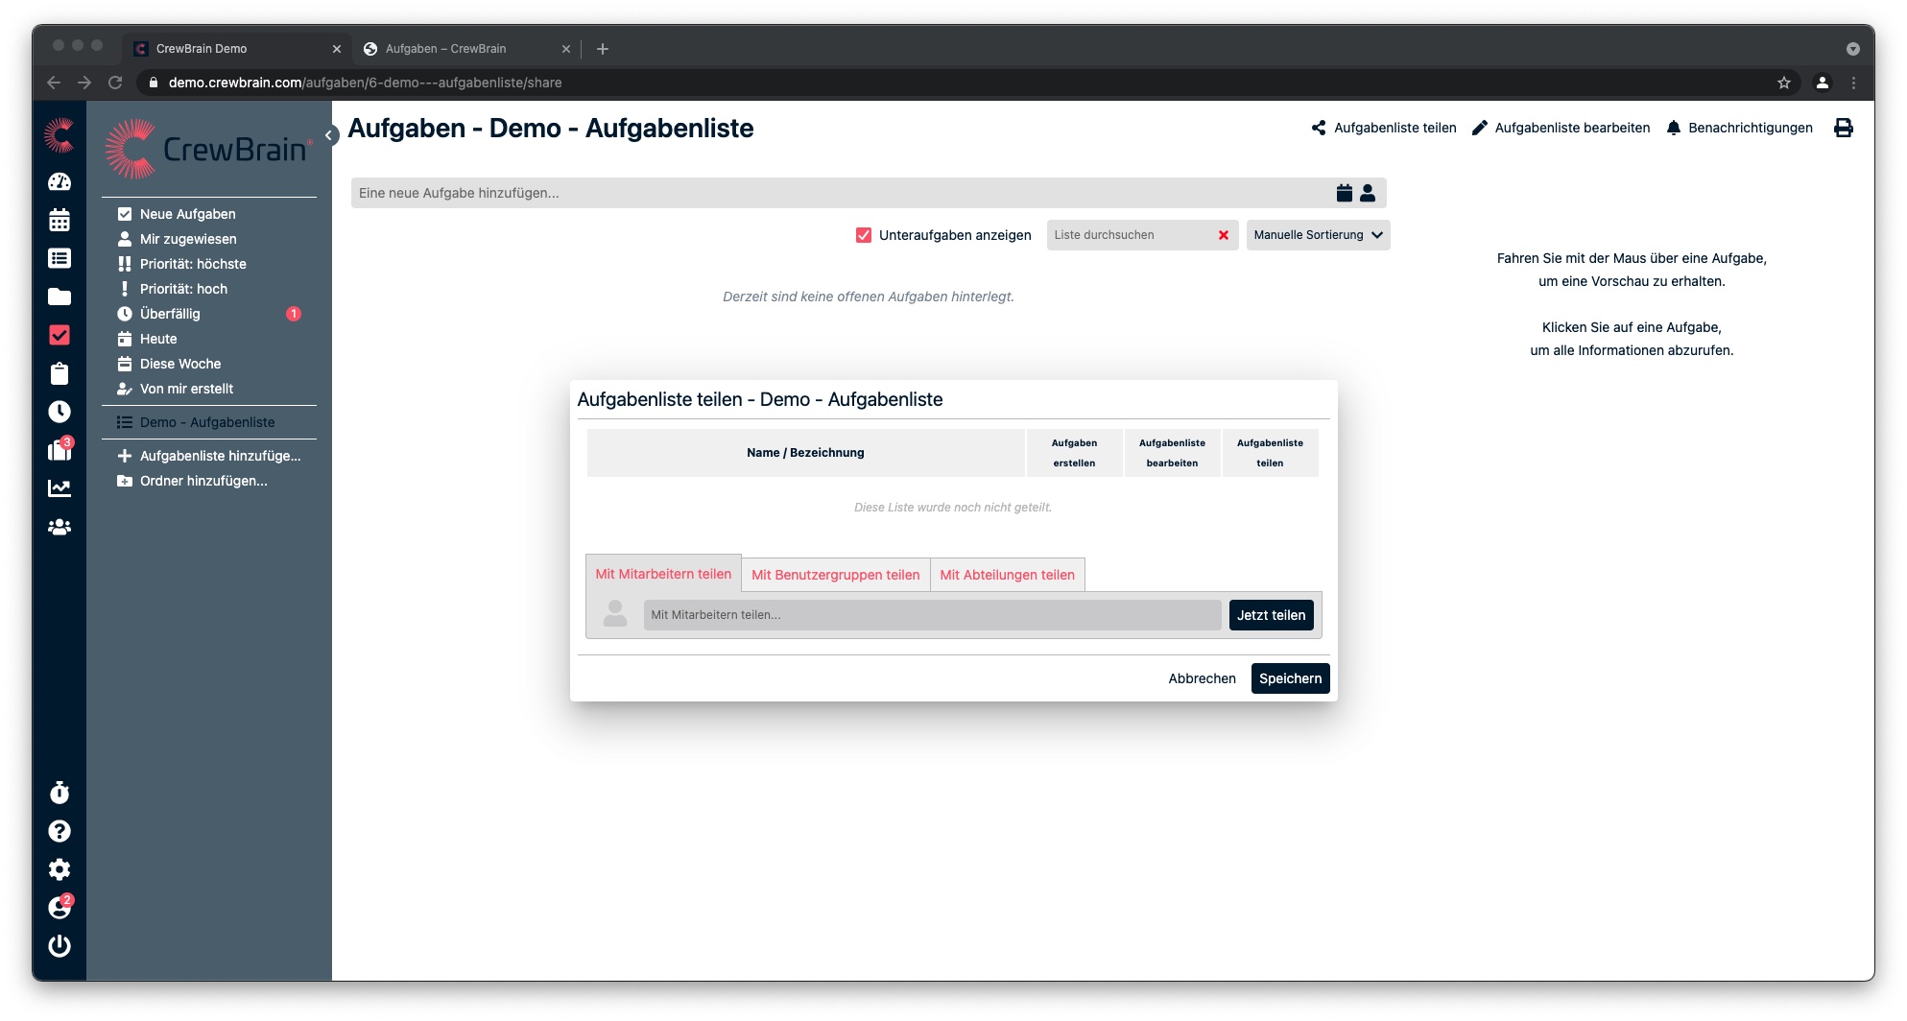Collapse the sidebar with chevron arrow

point(329,135)
